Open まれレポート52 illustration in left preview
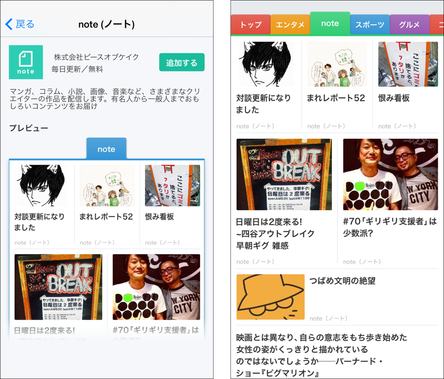The height and width of the screenshot is (379, 444). 107,185
